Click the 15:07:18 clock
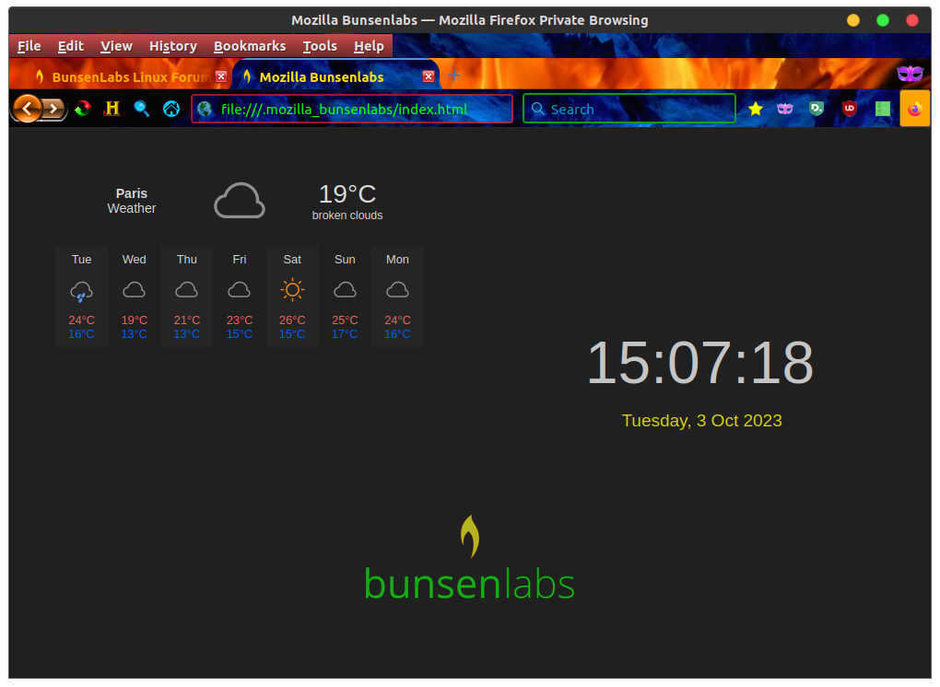The image size is (940, 687). tap(700, 363)
